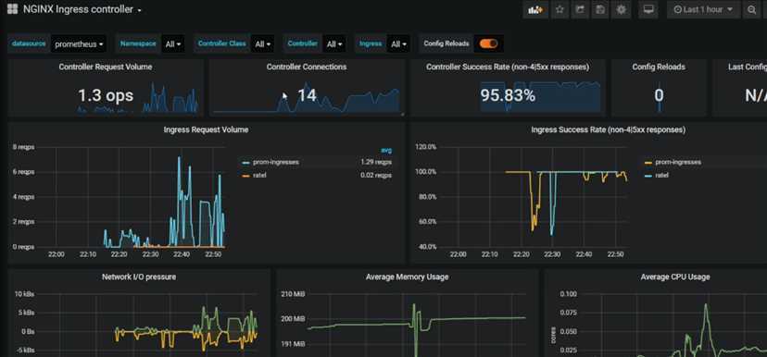The height and width of the screenshot is (357, 767).
Task: Click the Controller Success Rate panel title
Action: coord(508,67)
